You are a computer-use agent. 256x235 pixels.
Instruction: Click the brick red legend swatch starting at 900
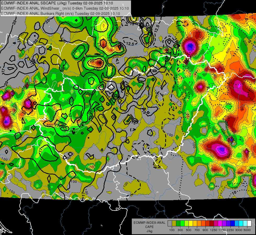208,224
